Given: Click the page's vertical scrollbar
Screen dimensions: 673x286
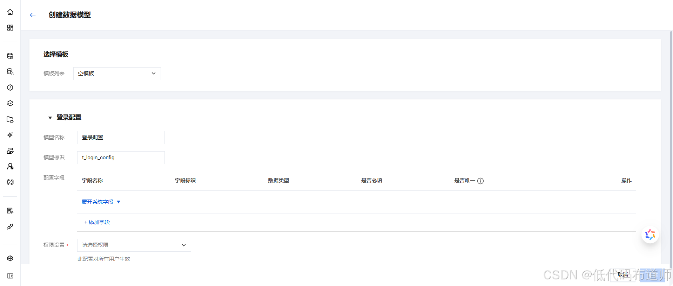Looking at the screenshot, I should tap(671, 151).
